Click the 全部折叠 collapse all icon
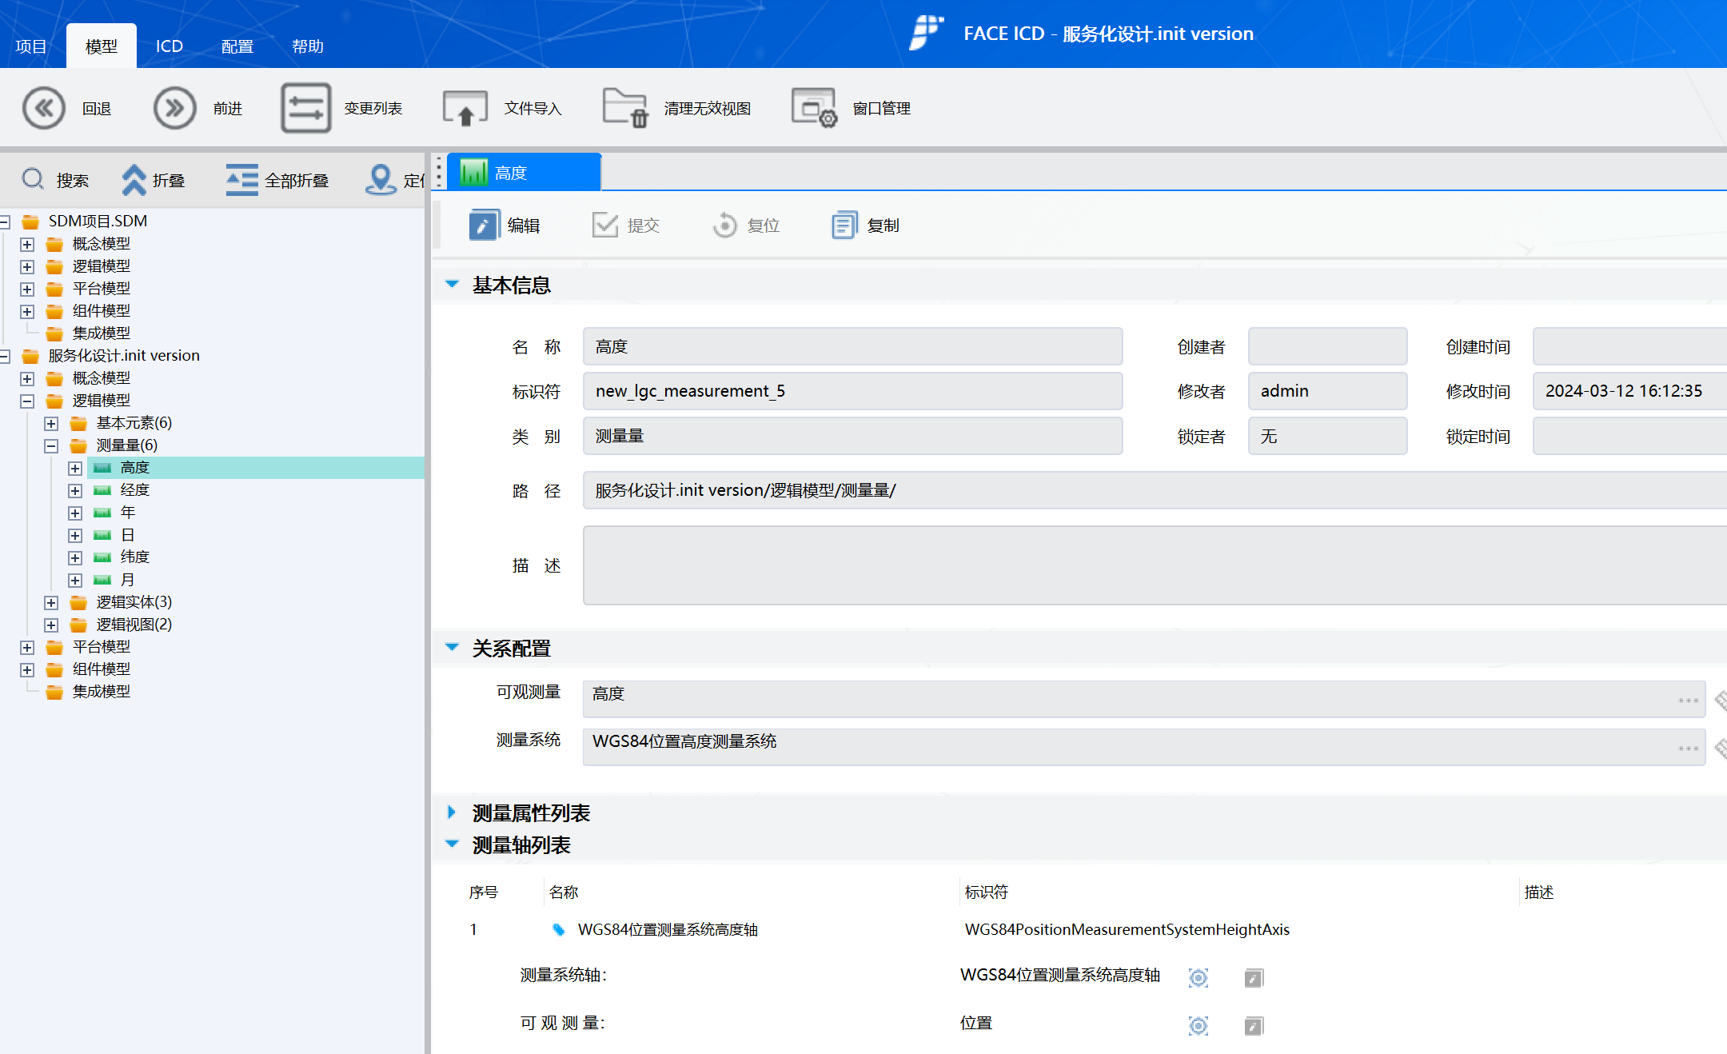The height and width of the screenshot is (1054, 1727). click(242, 180)
